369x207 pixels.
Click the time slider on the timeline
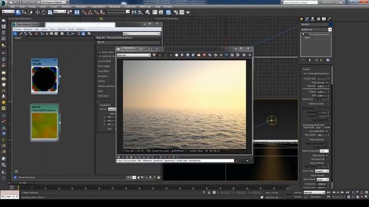pos(22,183)
